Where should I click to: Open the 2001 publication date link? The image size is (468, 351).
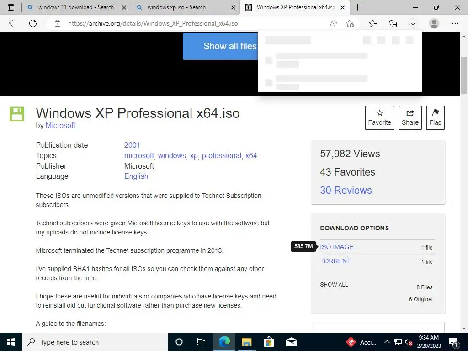click(132, 145)
